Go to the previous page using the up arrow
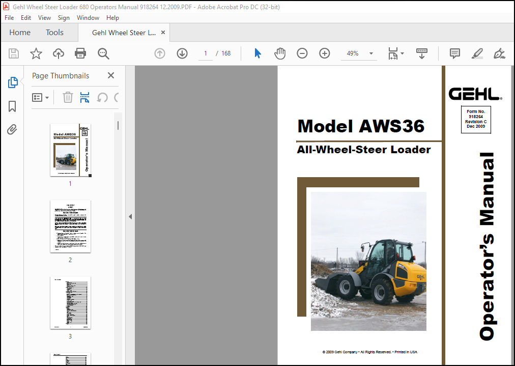This screenshot has width=515, height=366. (x=160, y=53)
